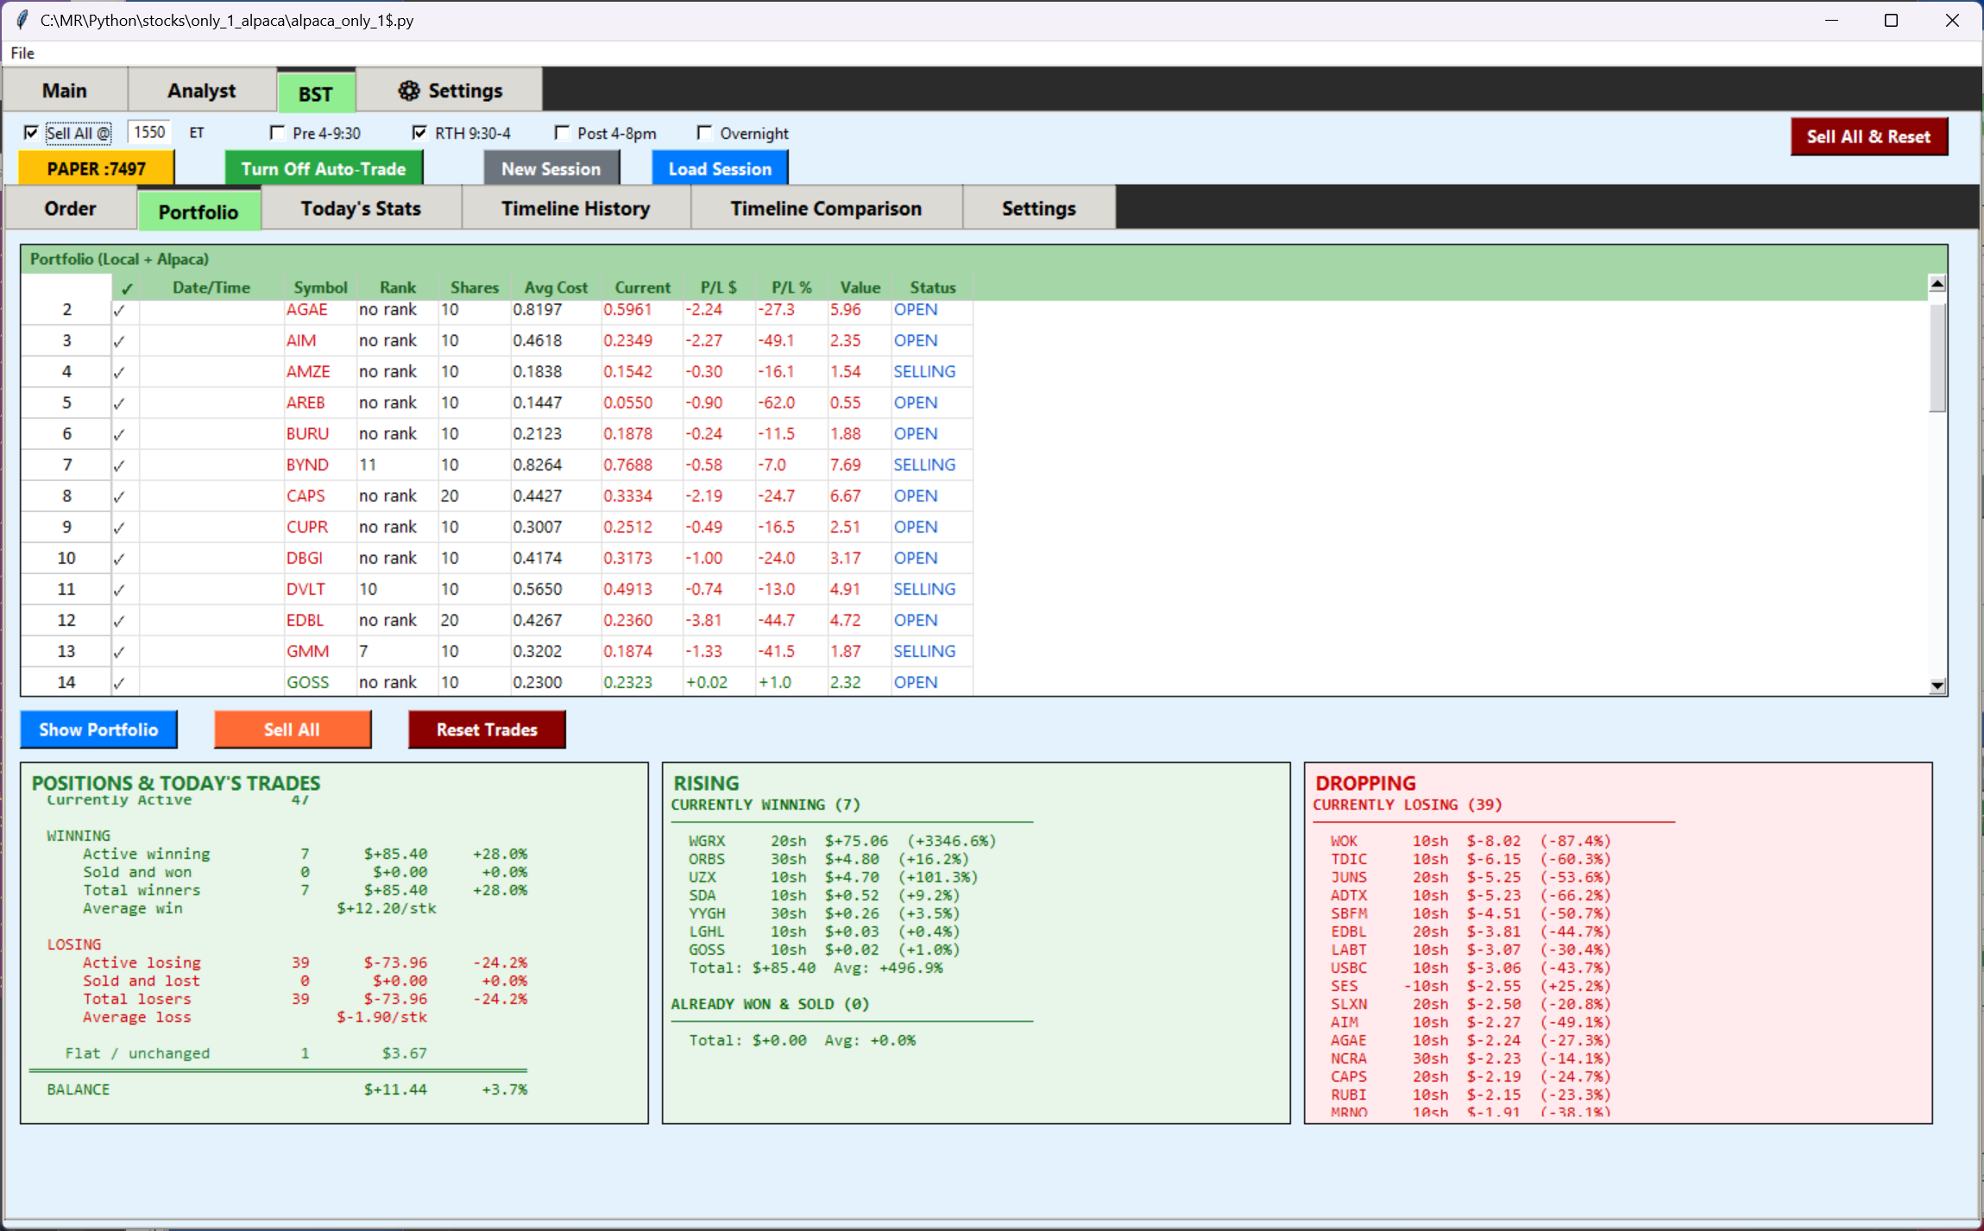Turn Off Auto-Trade button

(x=324, y=168)
